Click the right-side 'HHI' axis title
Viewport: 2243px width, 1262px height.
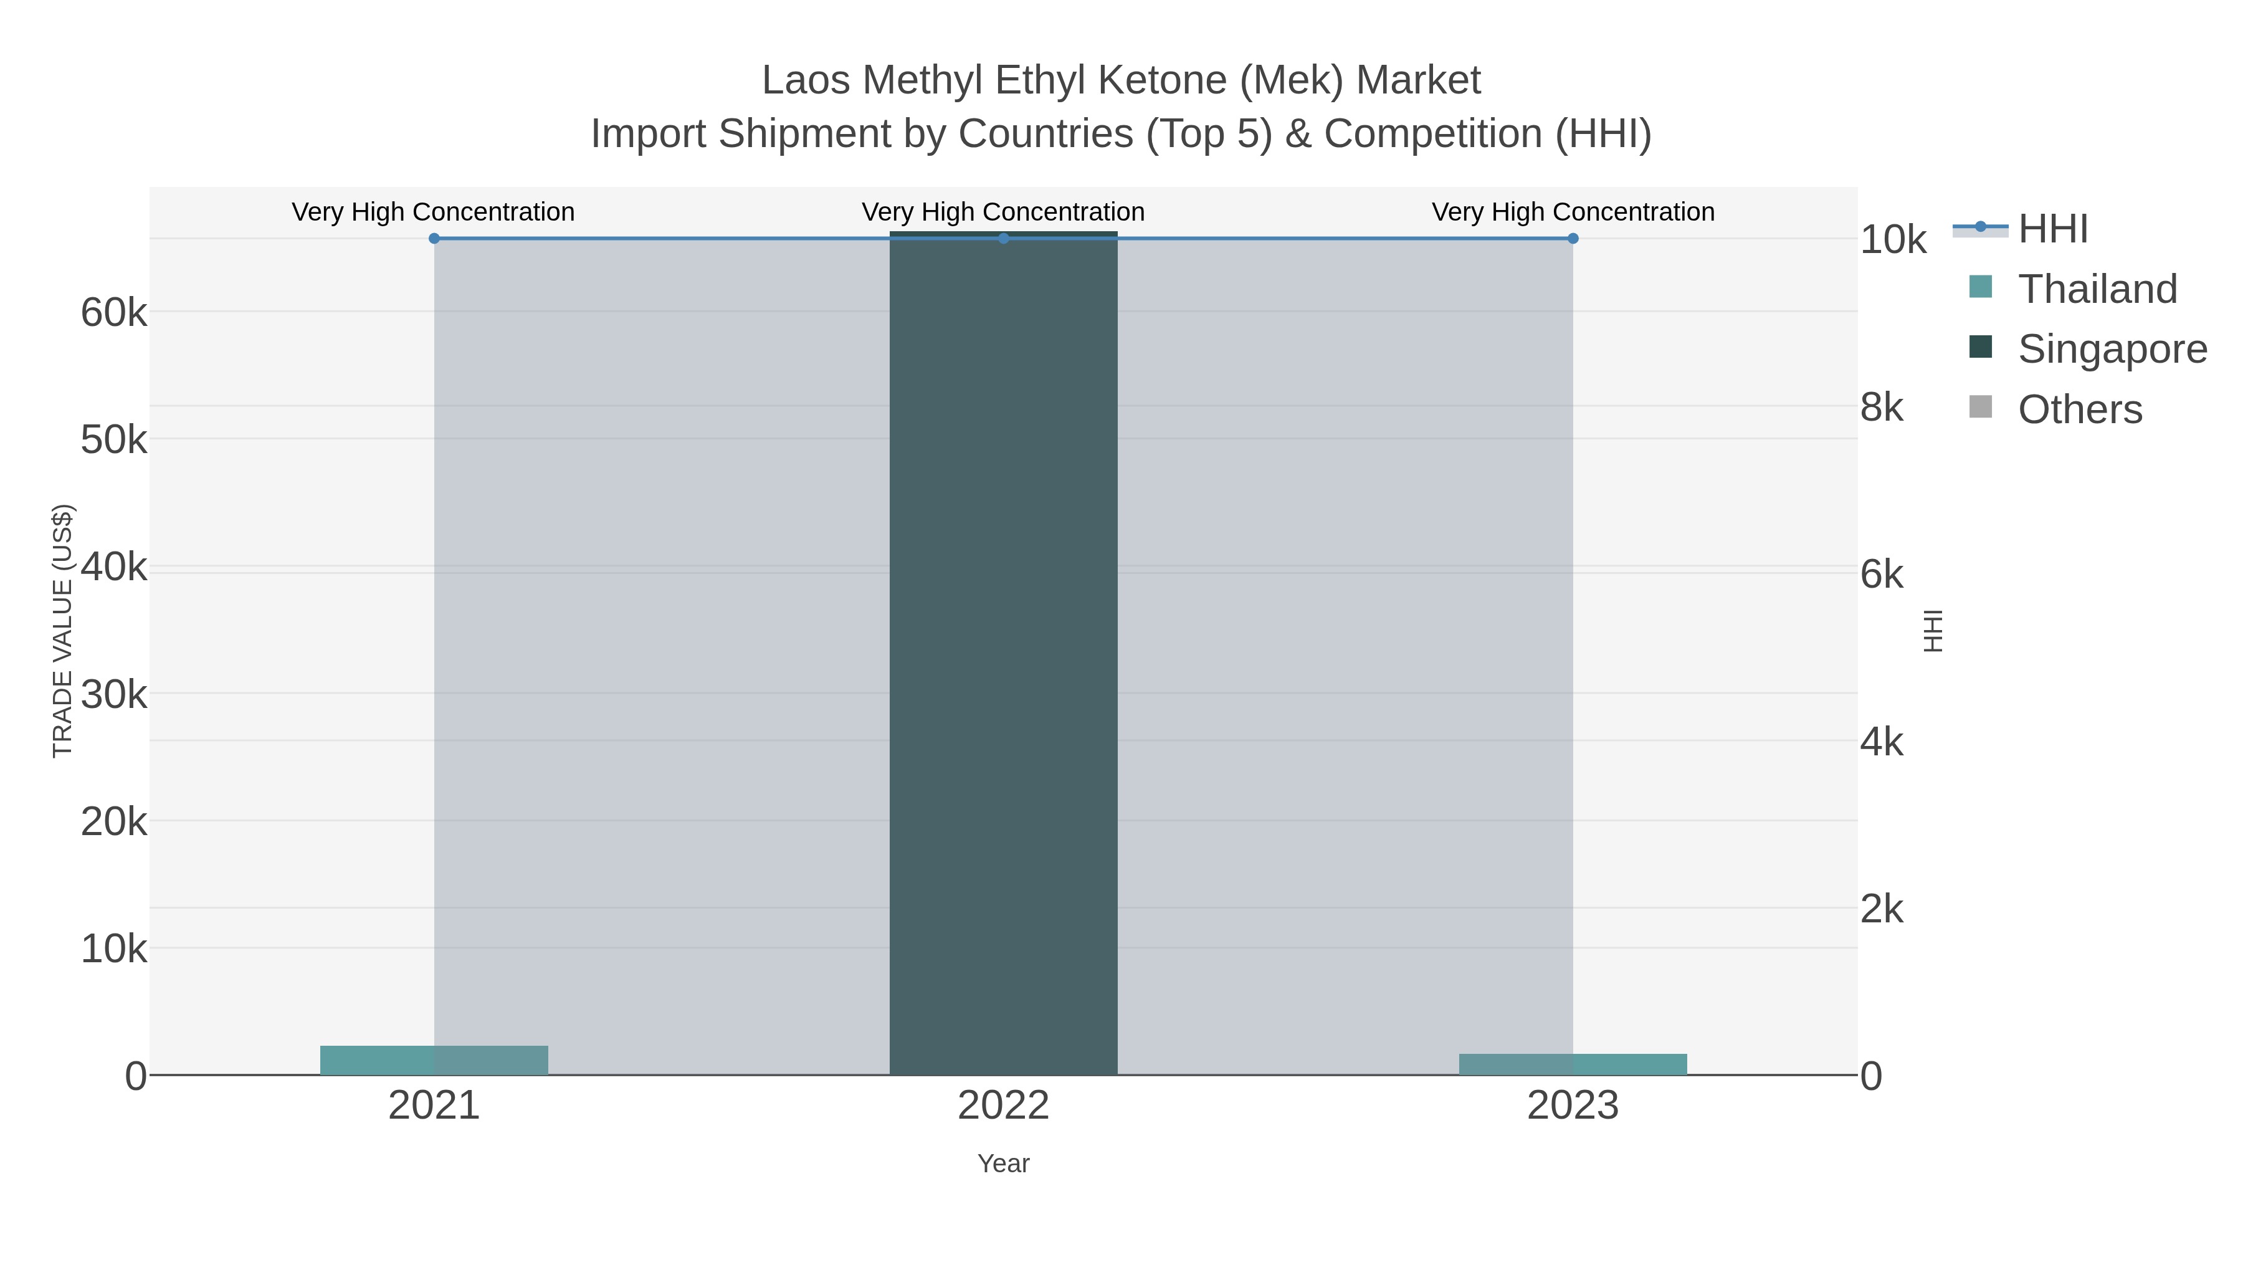(x=1932, y=631)
